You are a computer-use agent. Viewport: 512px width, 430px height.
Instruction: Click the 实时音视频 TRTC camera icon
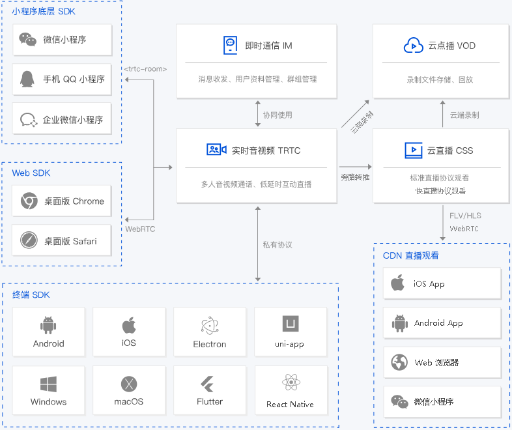tap(216, 150)
